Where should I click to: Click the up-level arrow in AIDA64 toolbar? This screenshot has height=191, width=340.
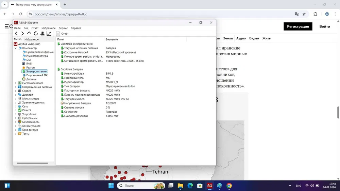[29, 34]
